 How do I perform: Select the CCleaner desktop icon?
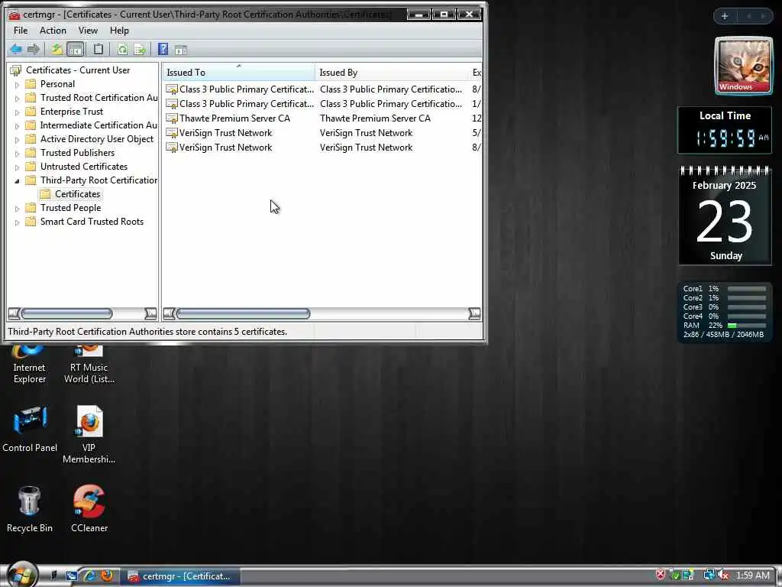pos(89,509)
